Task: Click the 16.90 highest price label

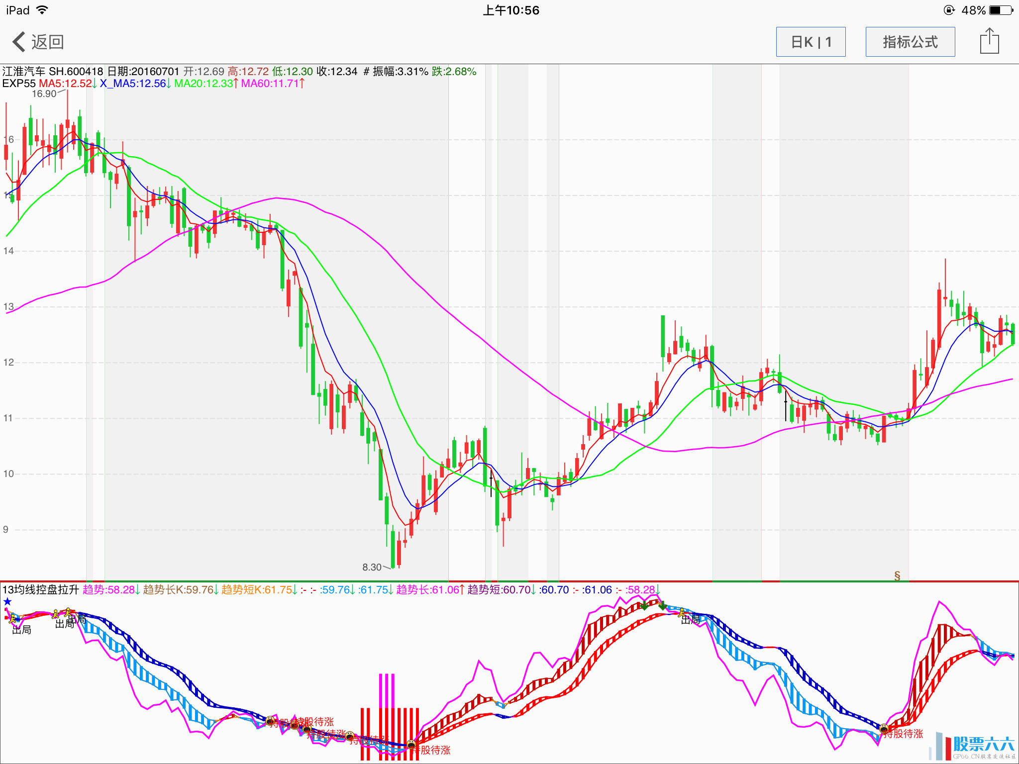Action: pos(44,94)
